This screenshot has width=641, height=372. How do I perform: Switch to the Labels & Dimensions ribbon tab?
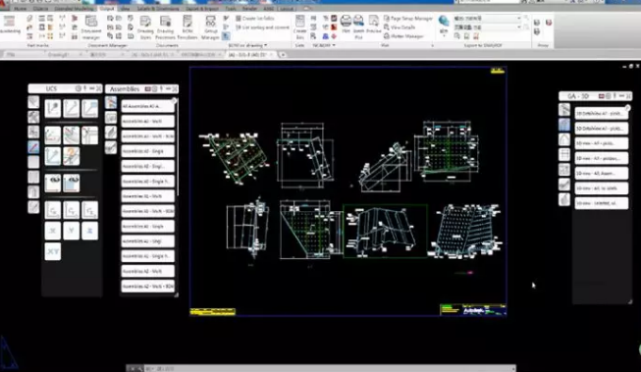pos(158,8)
